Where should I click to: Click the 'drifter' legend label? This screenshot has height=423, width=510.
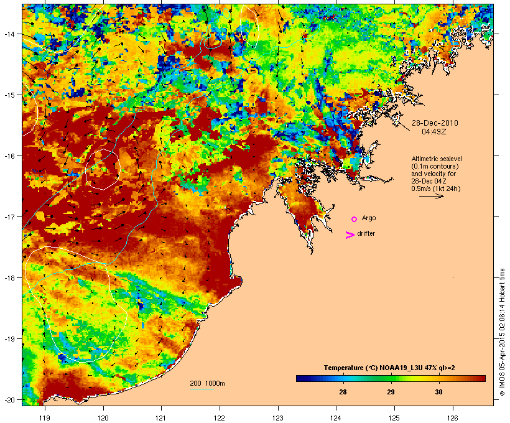366,233
